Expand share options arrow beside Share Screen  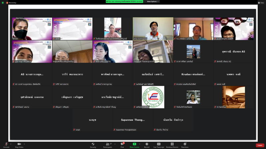point(140,144)
